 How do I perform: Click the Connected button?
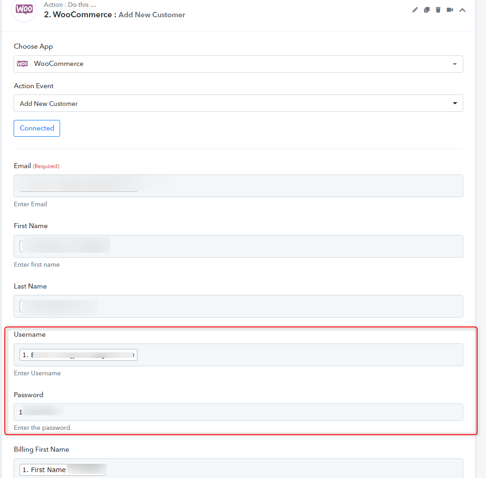pos(37,129)
